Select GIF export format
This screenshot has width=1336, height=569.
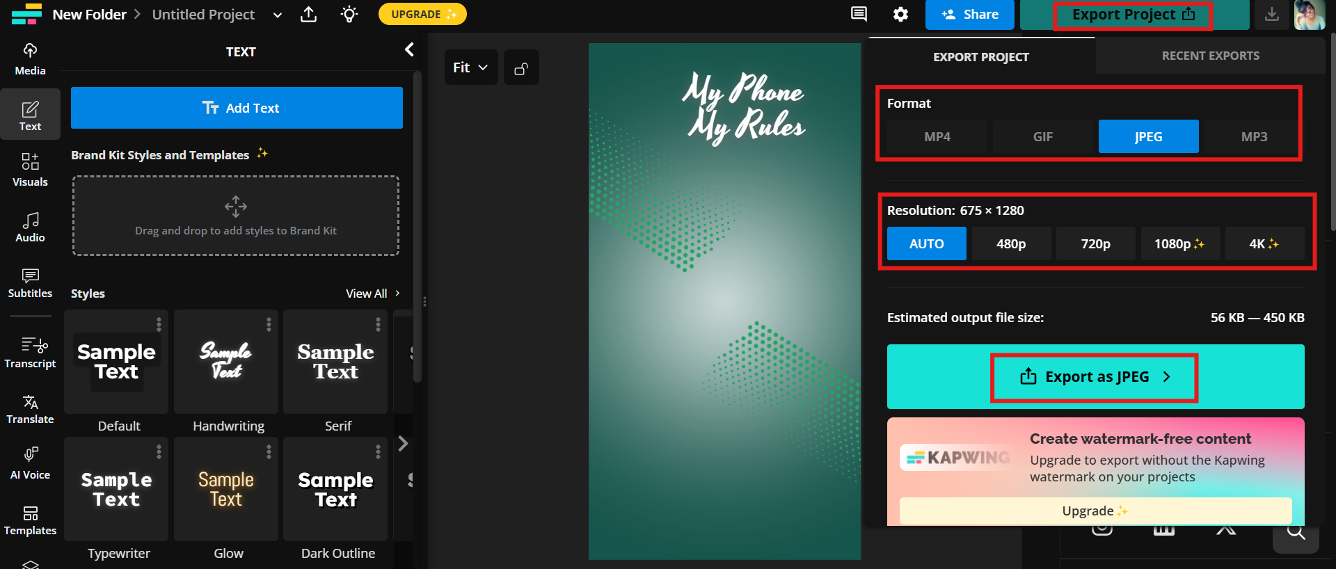click(1043, 136)
